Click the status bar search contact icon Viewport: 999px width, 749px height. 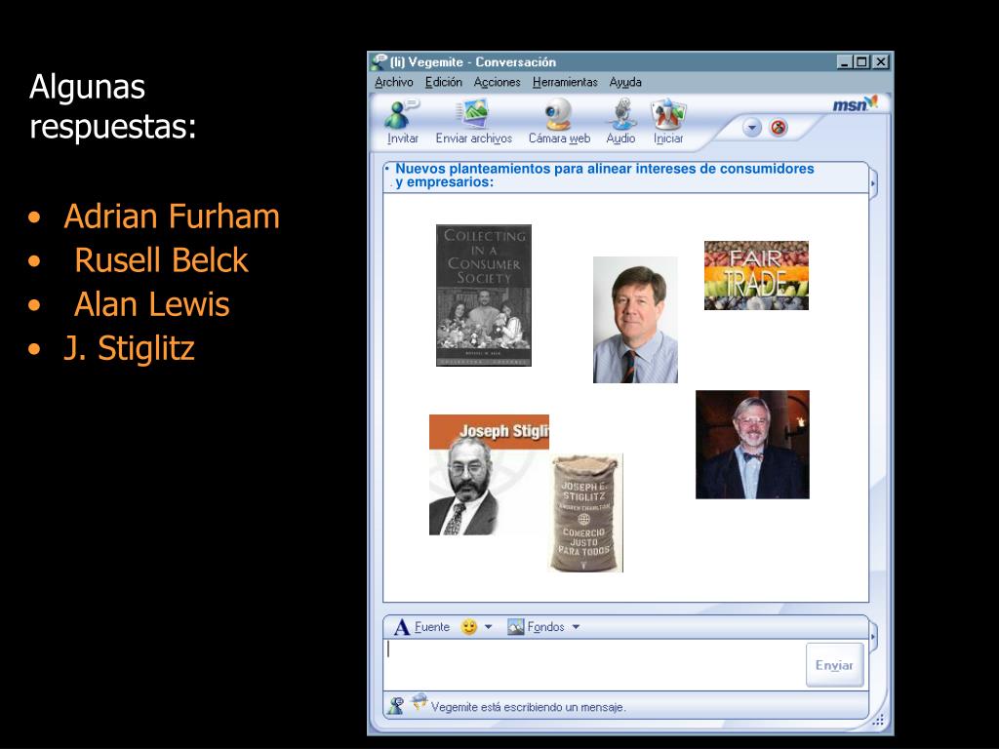[x=396, y=706]
